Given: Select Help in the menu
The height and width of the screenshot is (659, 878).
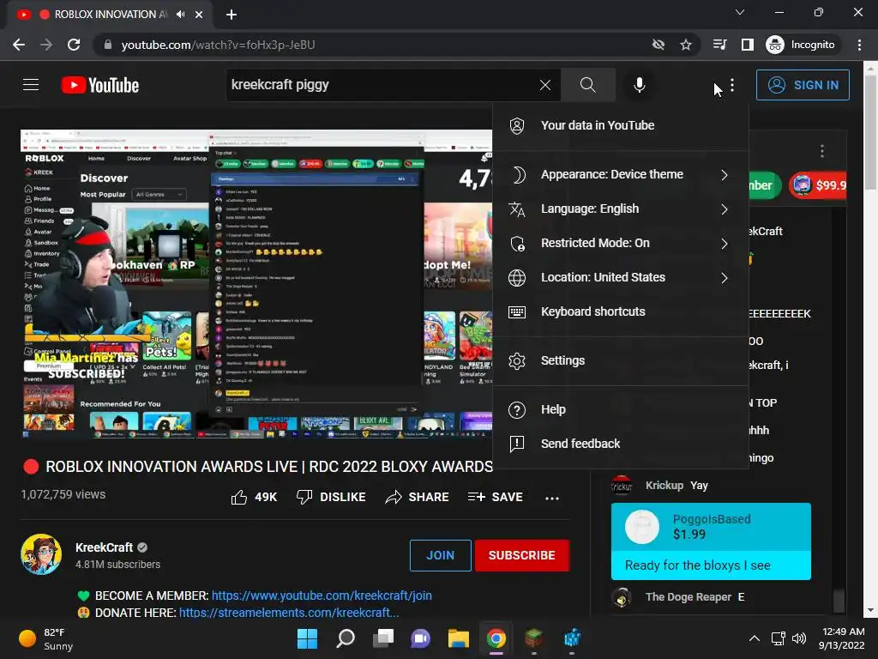Looking at the screenshot, I should tap(621, 409).
